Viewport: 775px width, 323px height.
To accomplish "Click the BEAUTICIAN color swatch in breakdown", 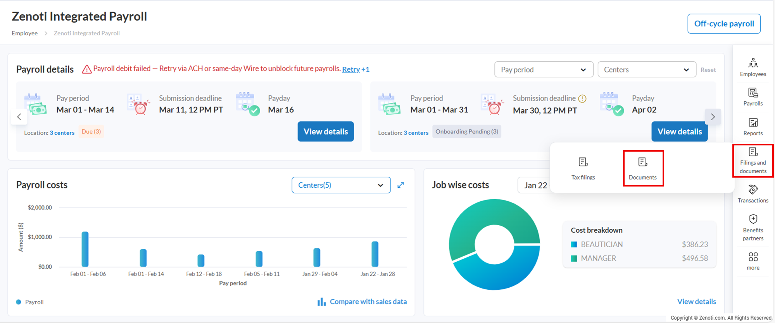I will click(x=574, y=244).
